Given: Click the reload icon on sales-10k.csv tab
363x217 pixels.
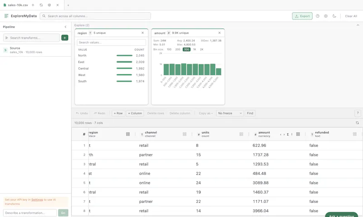Looking at the screenshot, I should pos(41,5).
